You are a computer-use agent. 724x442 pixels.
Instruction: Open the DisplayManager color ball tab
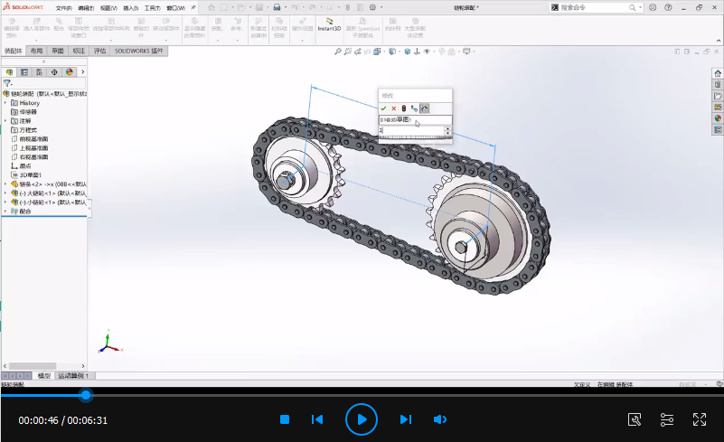pyautogui.click(x=70, y=72)
